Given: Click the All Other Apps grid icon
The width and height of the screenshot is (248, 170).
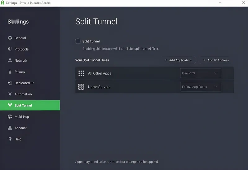Looking at the screenshot, I should pyautogui.click(x=81, y=73).
